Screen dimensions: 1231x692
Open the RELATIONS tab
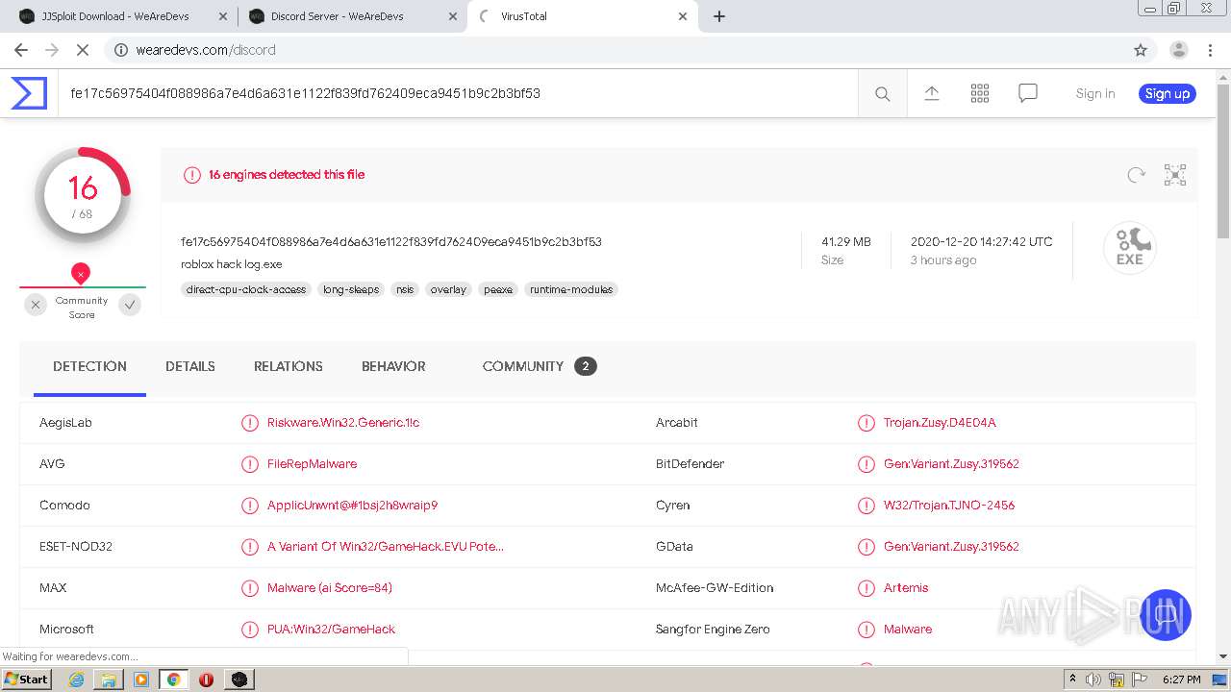coord(289,366)
